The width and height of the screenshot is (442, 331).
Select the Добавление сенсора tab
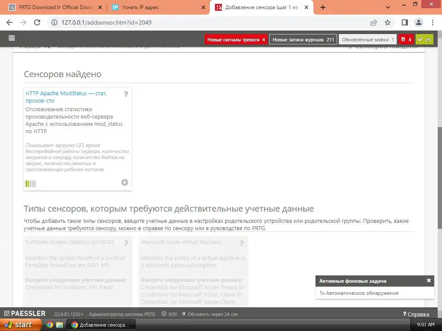pos(262,7)
